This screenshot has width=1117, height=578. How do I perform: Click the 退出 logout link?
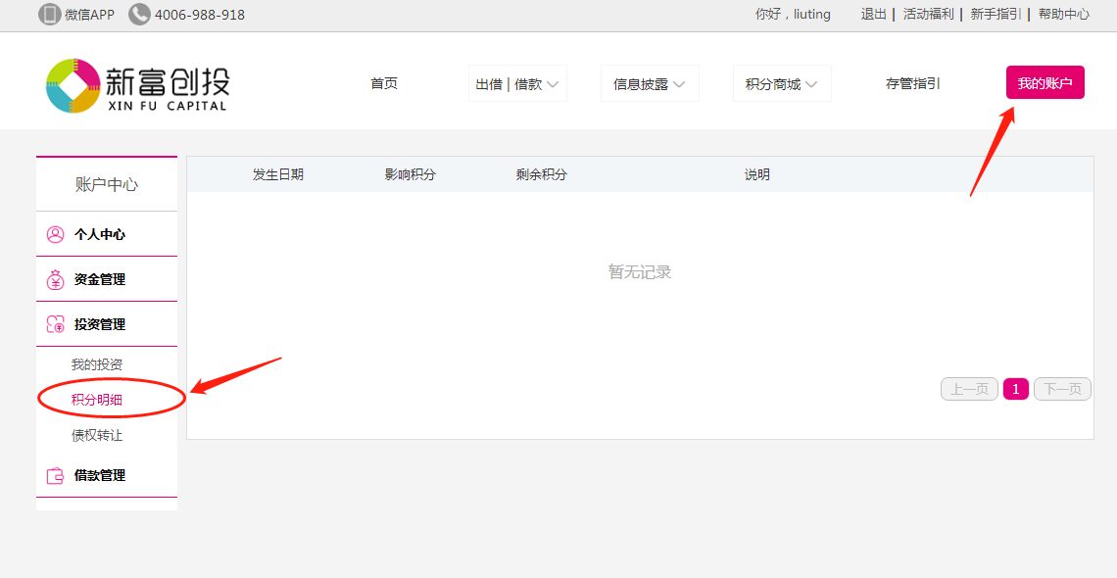point(873,15)
